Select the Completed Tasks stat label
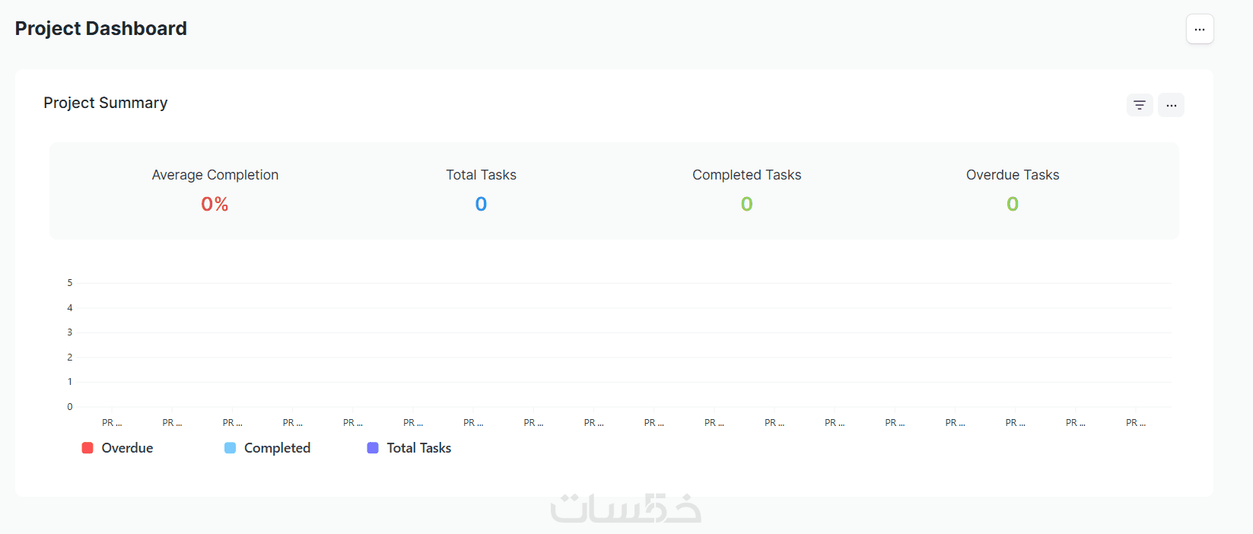 tap(746, 175)
